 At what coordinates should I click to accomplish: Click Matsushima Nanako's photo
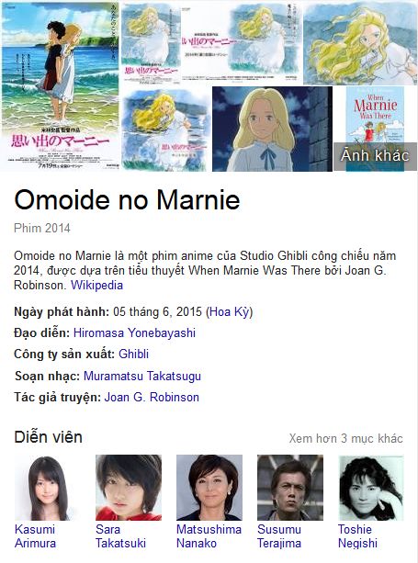tap(209, 488)
